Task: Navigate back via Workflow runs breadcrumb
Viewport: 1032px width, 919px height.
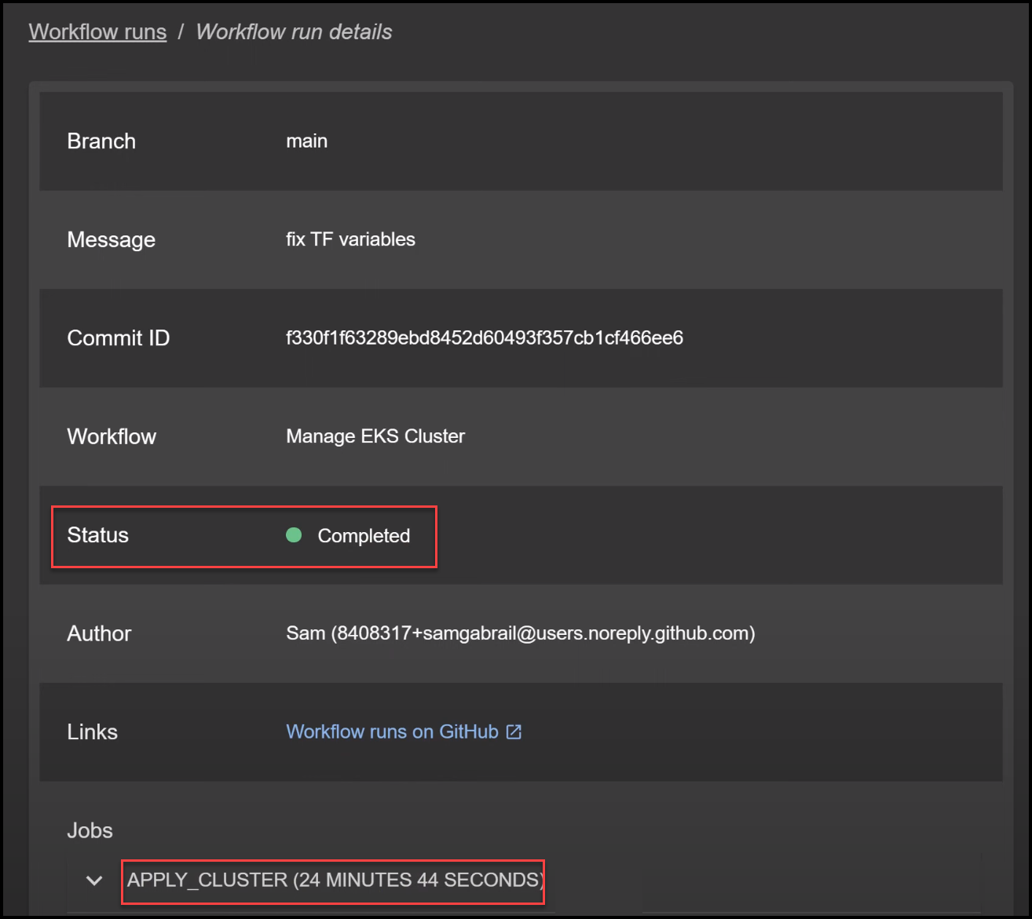Action: pos(97,31)
